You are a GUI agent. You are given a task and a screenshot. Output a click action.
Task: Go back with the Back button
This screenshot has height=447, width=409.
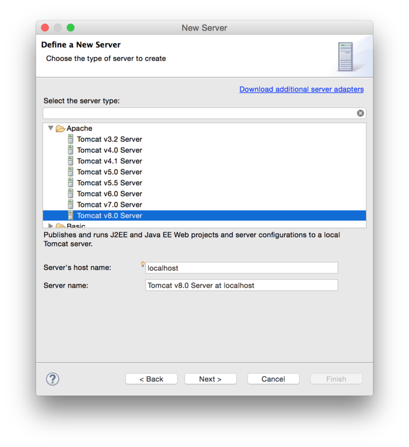151,379
